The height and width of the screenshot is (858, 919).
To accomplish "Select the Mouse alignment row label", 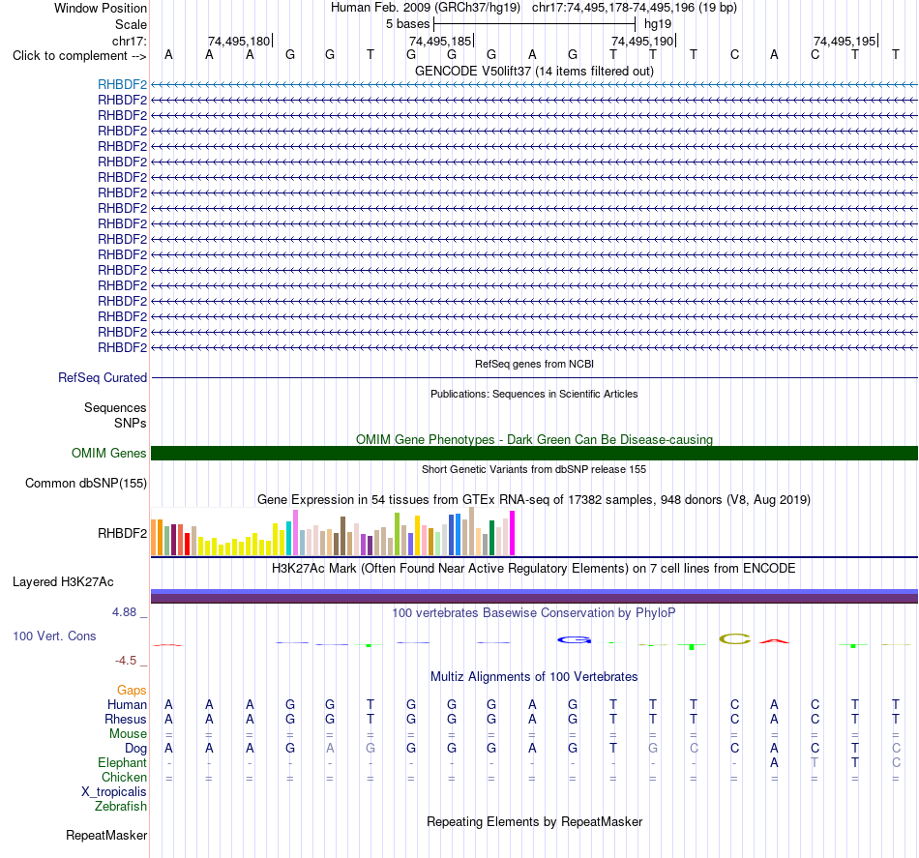I will [x=128, y=734].
